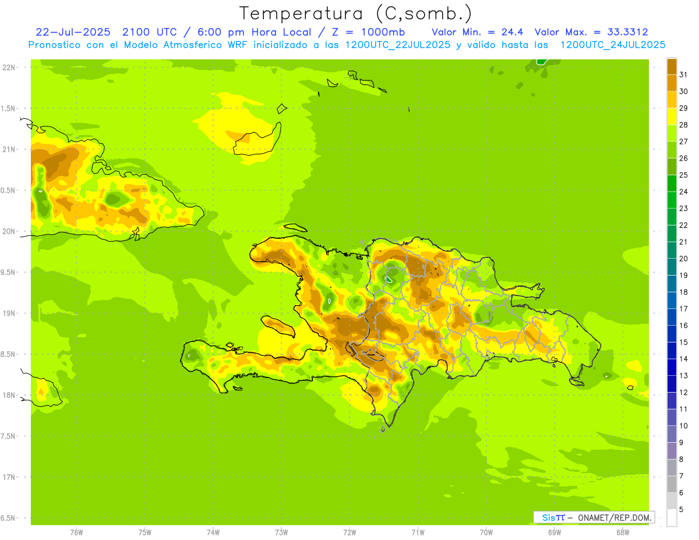The height and width of the screenshot is (540, 699).
Task: Click initialization time '1200UTC_22JUL2025'
Action: tap(398, 45)
